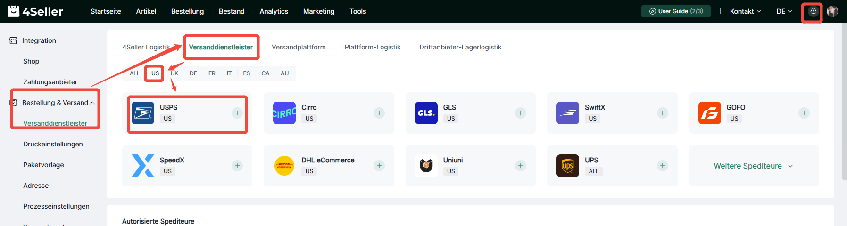Click the DHL eCommerce logo
Image resolution: width=847 pixels, height=226 pixels.
(284, 166)
